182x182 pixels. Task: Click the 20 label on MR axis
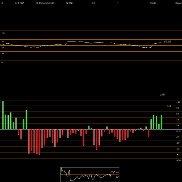point(178,126)
